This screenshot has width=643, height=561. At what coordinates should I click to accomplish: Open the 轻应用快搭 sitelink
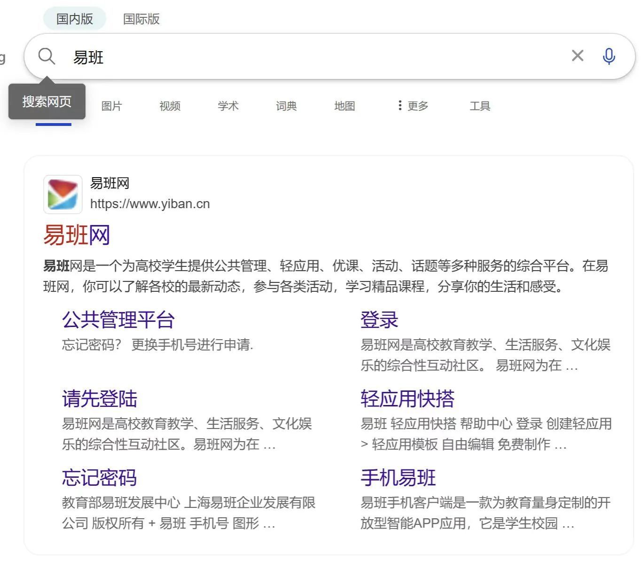(x=408, y=399)
